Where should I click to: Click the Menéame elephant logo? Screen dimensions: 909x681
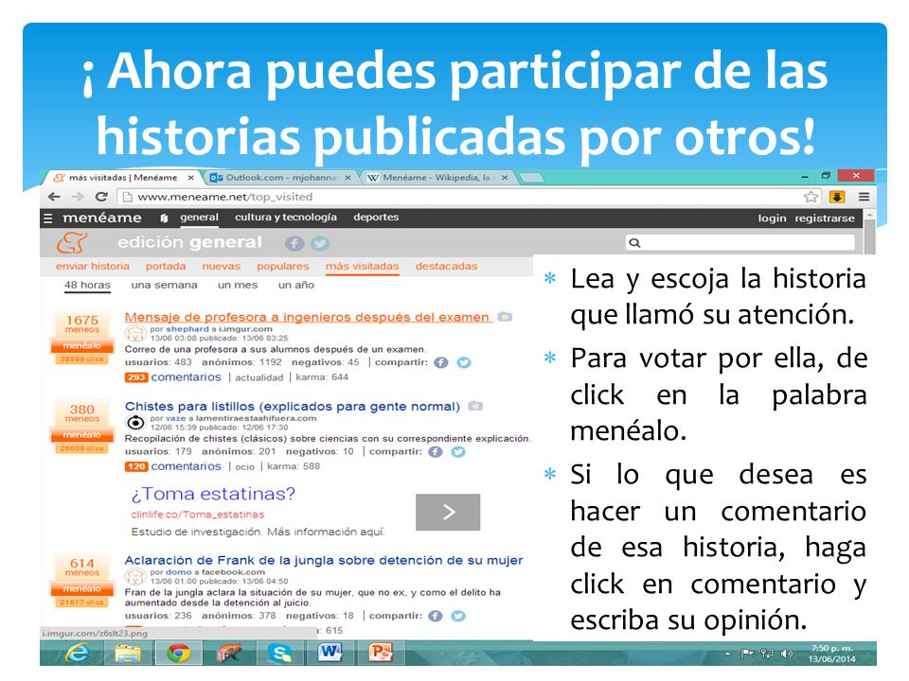pos(72,242)
